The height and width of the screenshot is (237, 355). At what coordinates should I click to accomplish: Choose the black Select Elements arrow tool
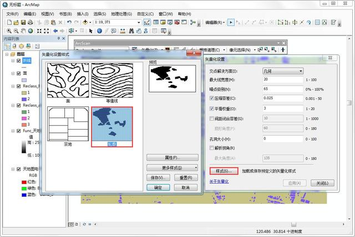[91, 31]
